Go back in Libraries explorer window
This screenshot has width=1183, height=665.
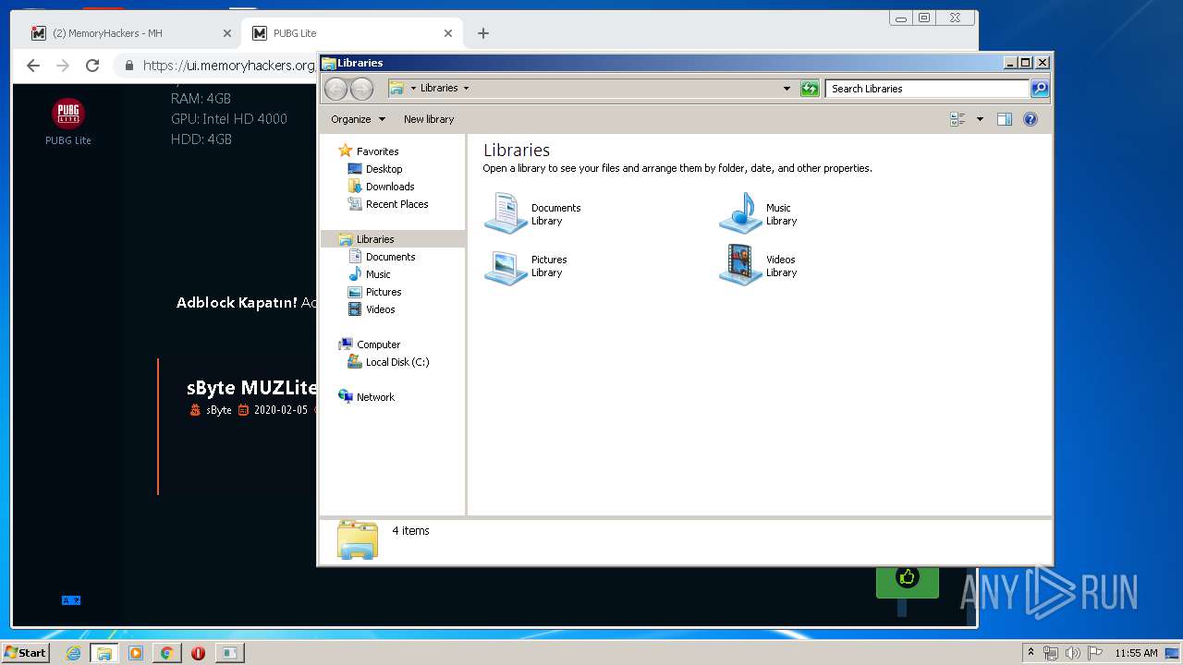point(335,89)
